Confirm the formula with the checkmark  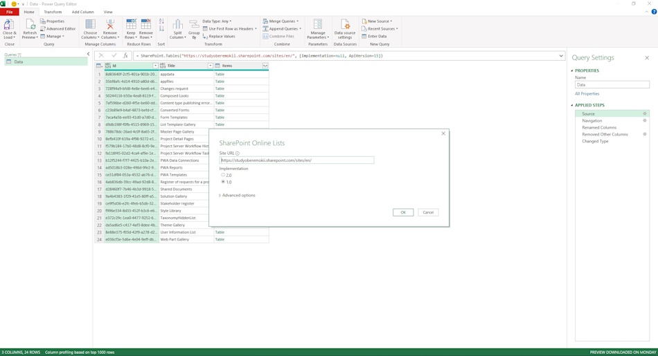point(114,55)
